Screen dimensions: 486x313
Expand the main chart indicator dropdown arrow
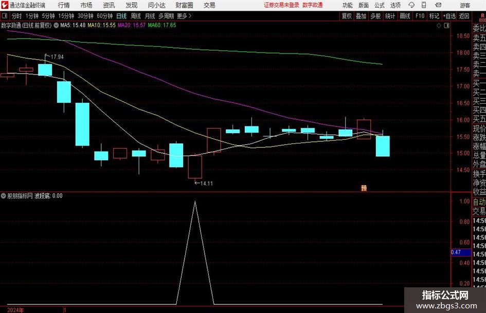tap(56, 25)
